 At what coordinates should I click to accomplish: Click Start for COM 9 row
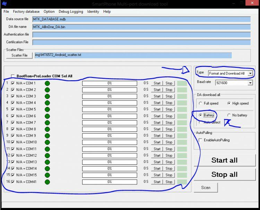(x=157, y=136)
